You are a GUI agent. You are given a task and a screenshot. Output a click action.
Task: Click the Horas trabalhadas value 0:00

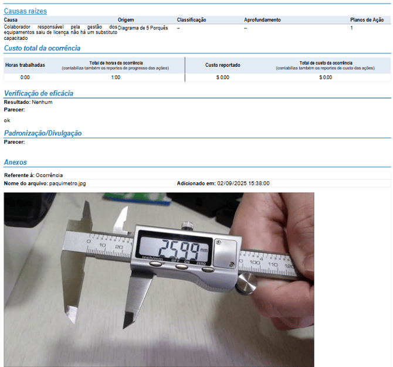(25, 77)
